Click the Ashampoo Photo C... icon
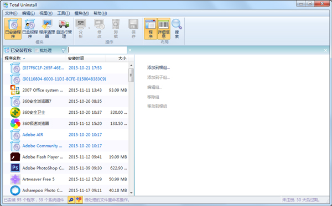This screenshot has height=206, width=332. click(x=15, y=191)
